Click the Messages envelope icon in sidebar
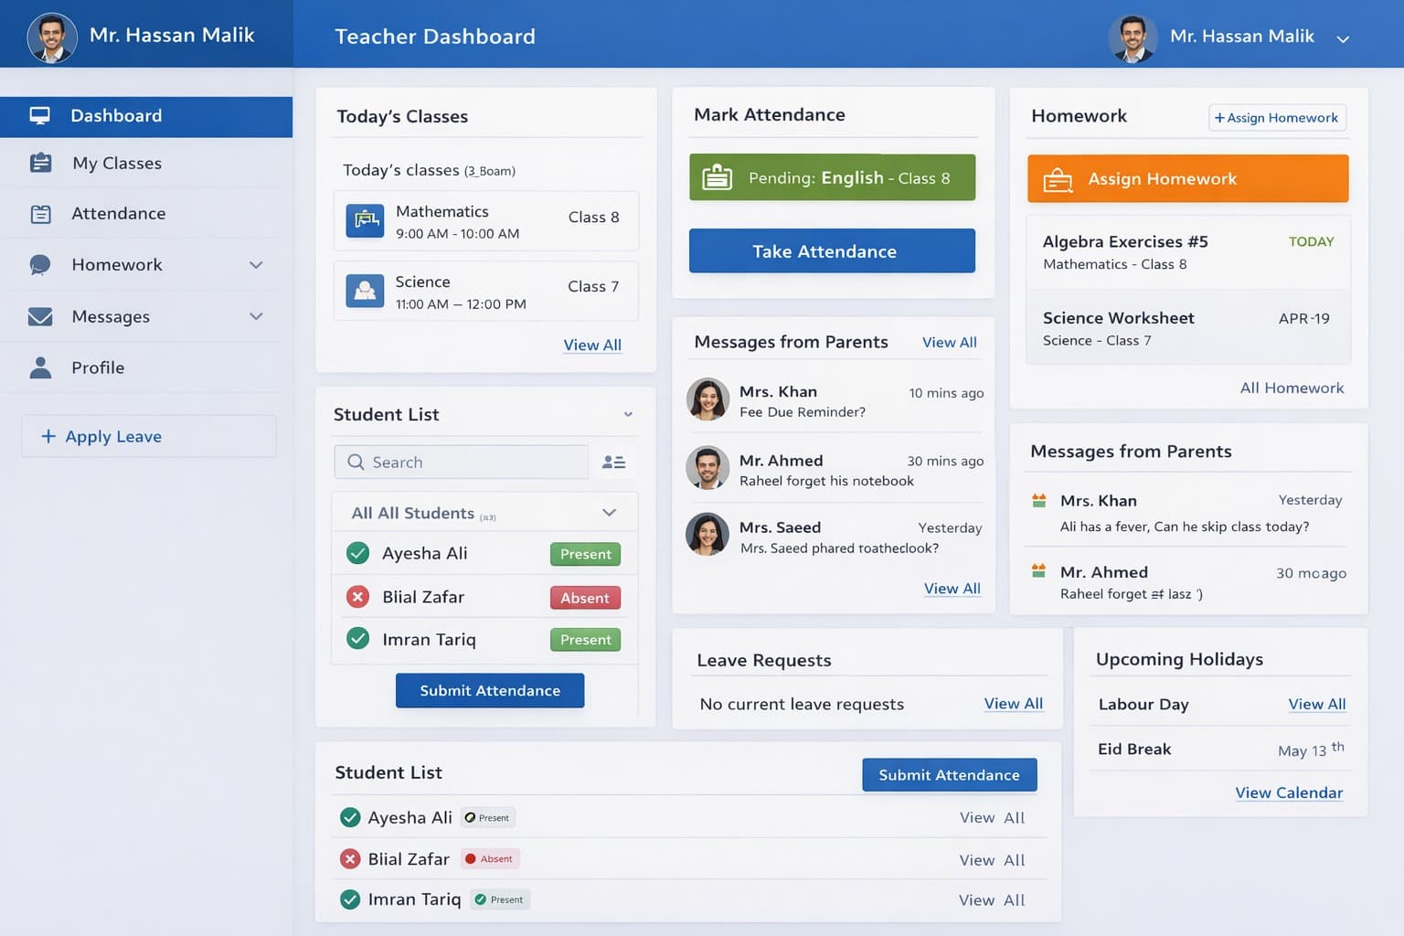 tap(40, 316)
